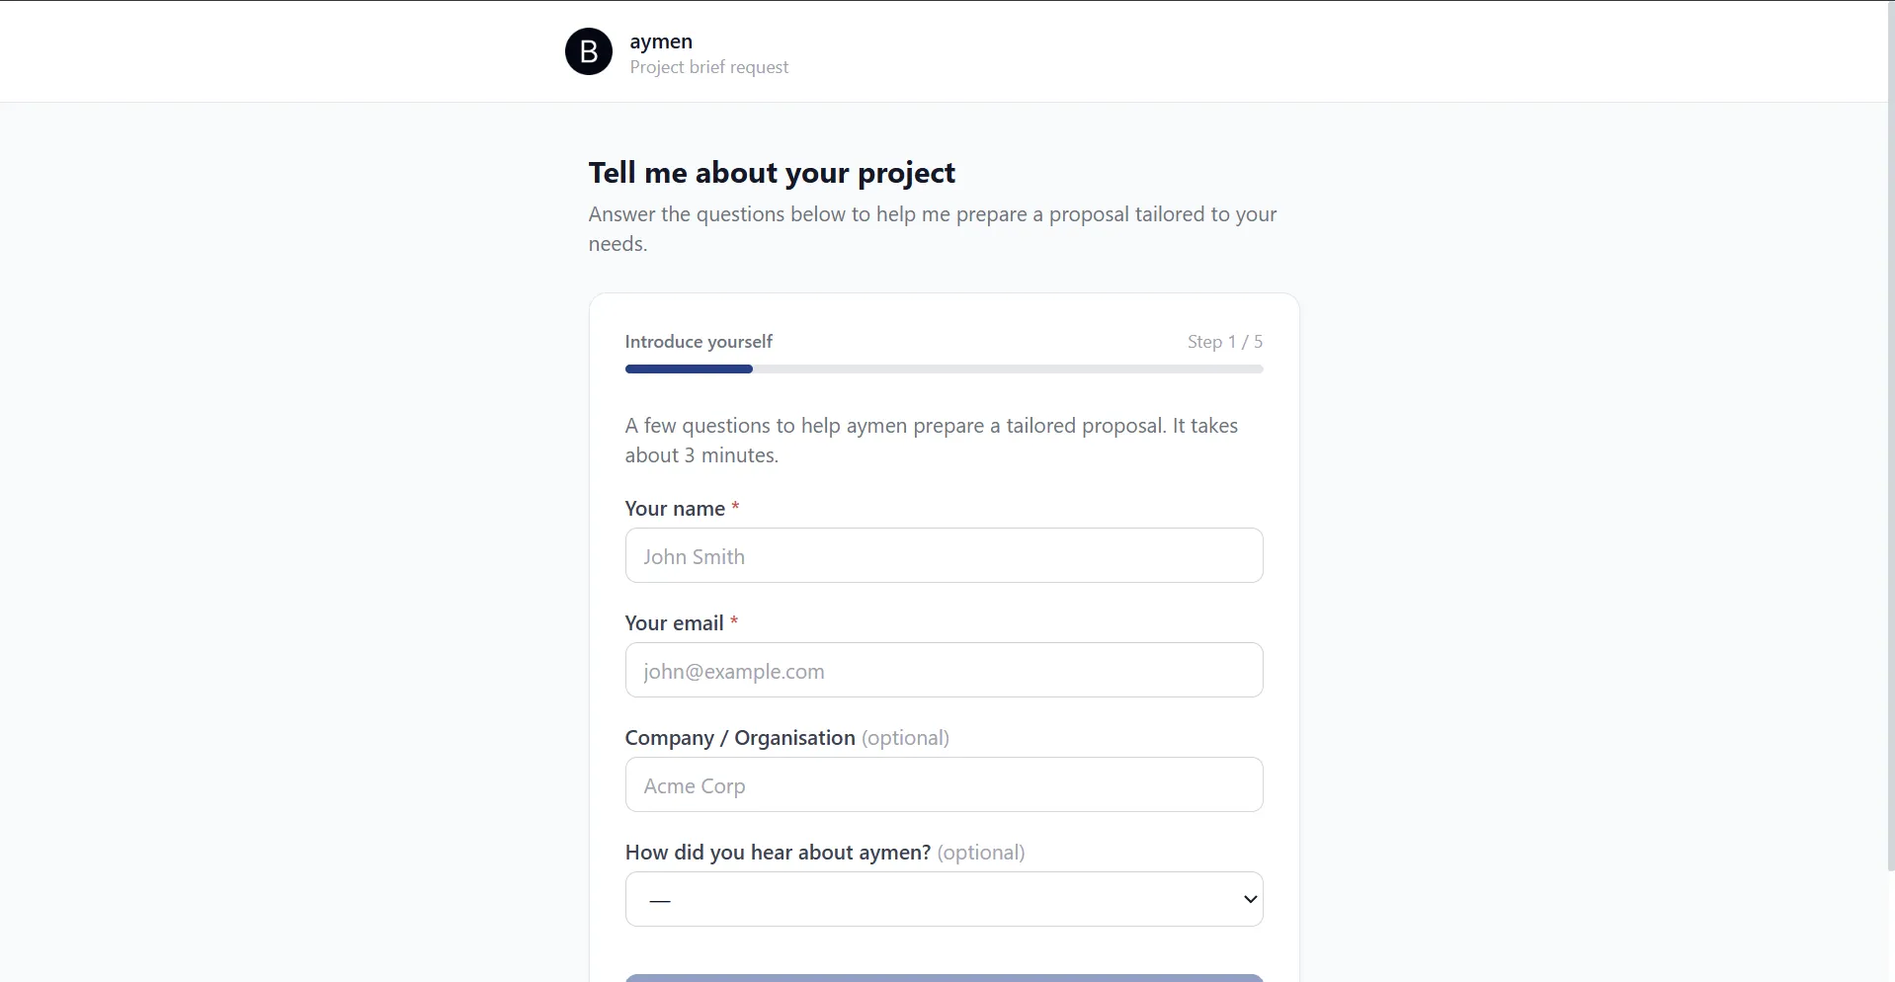Click the "A few questions to help aymen" intro text
This screenshot has height=982, width=1895.
(931, 441)
